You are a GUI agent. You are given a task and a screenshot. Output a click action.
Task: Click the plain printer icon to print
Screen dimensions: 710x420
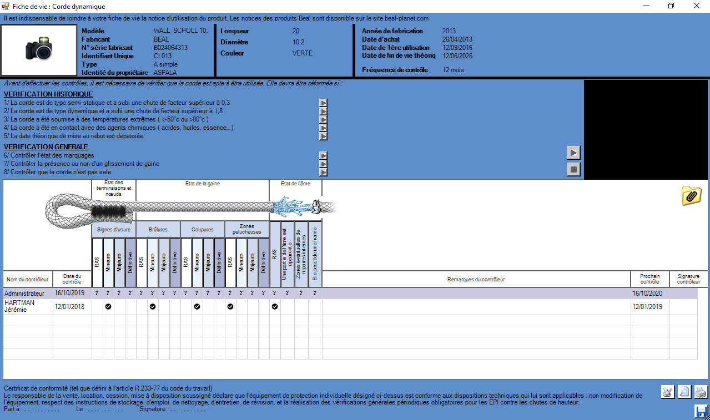coord(701,392)
